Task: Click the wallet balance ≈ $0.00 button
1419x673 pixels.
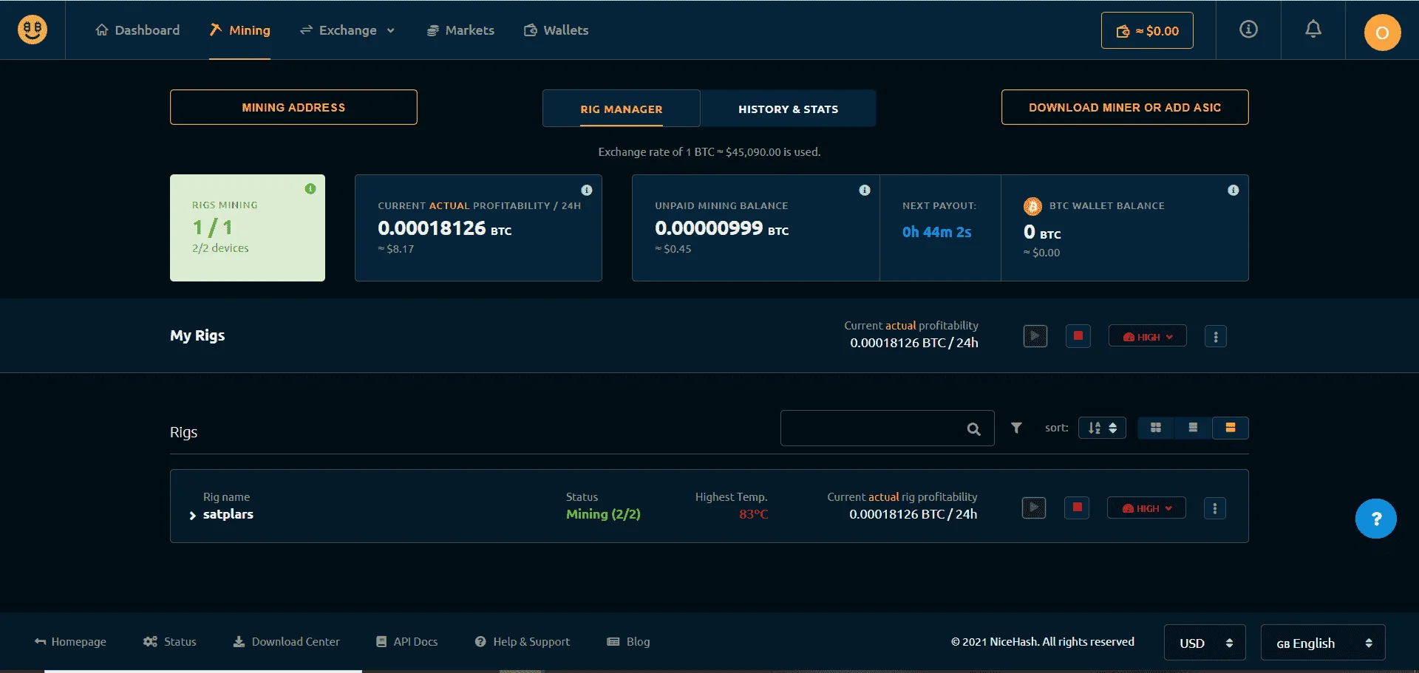Action: click(1147, 30)
